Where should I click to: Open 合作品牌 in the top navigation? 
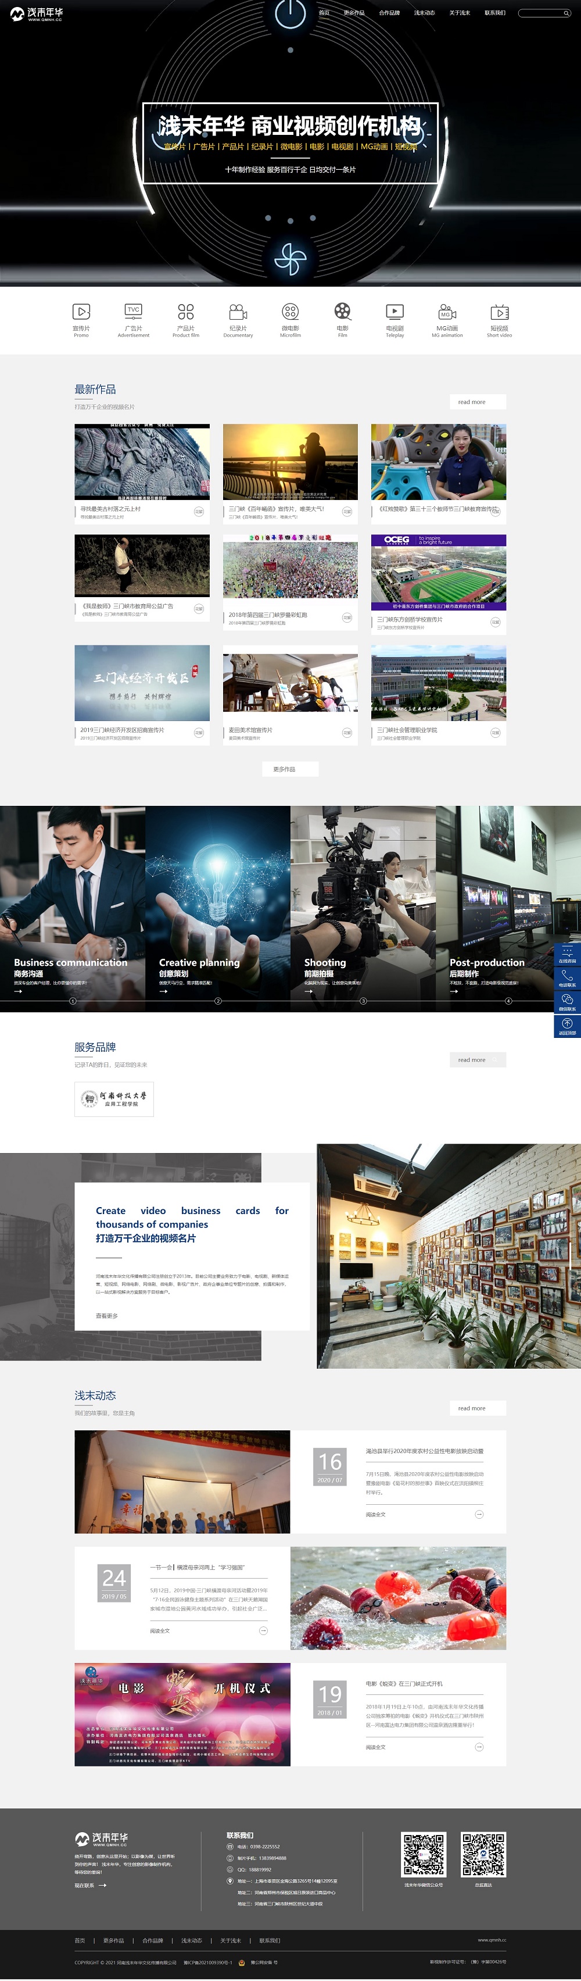pos(389,13)
